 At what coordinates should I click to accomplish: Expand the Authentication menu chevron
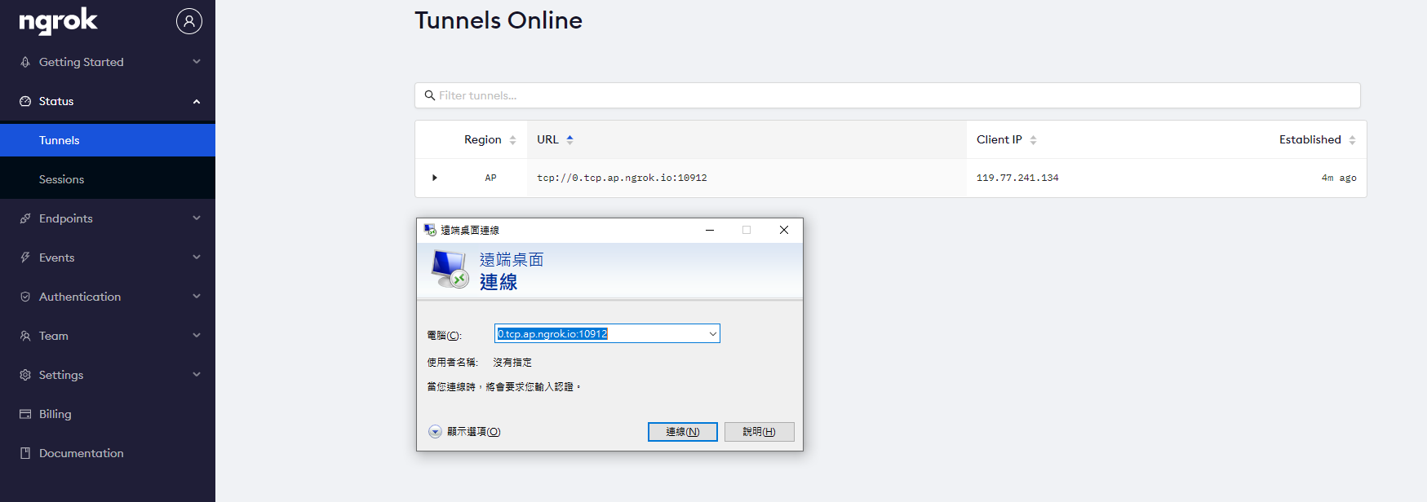(197, 297)
